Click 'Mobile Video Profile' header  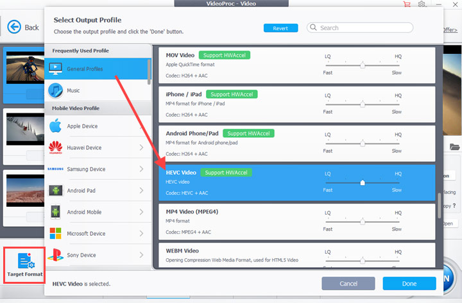[76, 108]
